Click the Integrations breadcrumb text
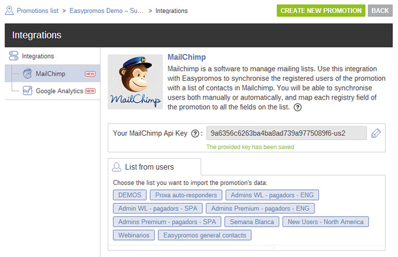Screen dimensions: 398x257 tap(172, 10)
